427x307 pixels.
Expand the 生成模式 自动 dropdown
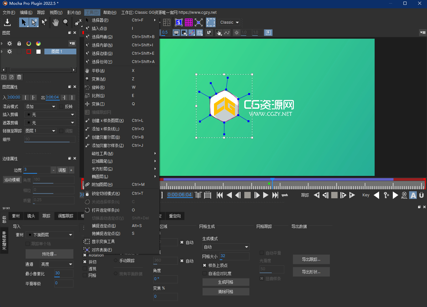(226, 247)
